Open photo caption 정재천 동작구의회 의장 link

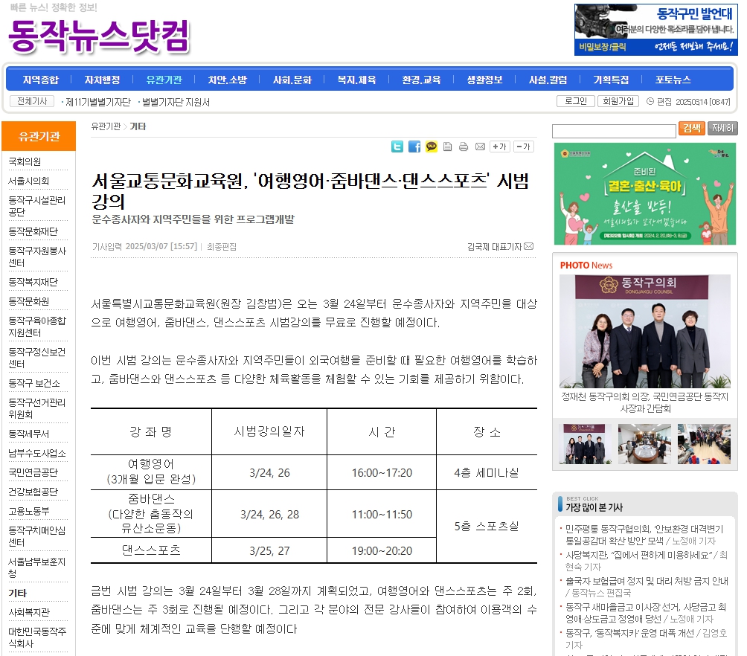tap(644, 402)
